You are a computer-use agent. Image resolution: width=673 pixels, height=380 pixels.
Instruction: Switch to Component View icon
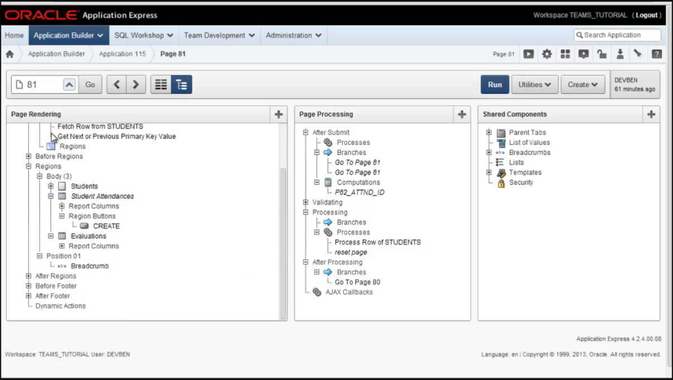161,85
